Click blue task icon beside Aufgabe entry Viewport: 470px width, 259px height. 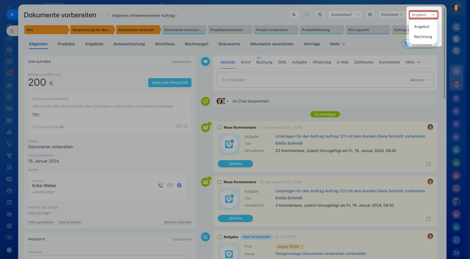(x=205, y=237)
